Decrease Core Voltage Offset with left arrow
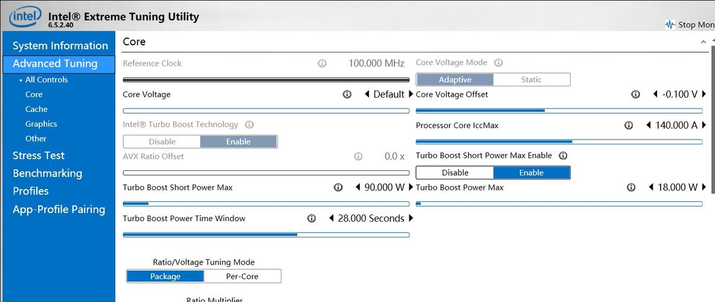This screenshot has width=715, height=302. click(x=655, y=94)
